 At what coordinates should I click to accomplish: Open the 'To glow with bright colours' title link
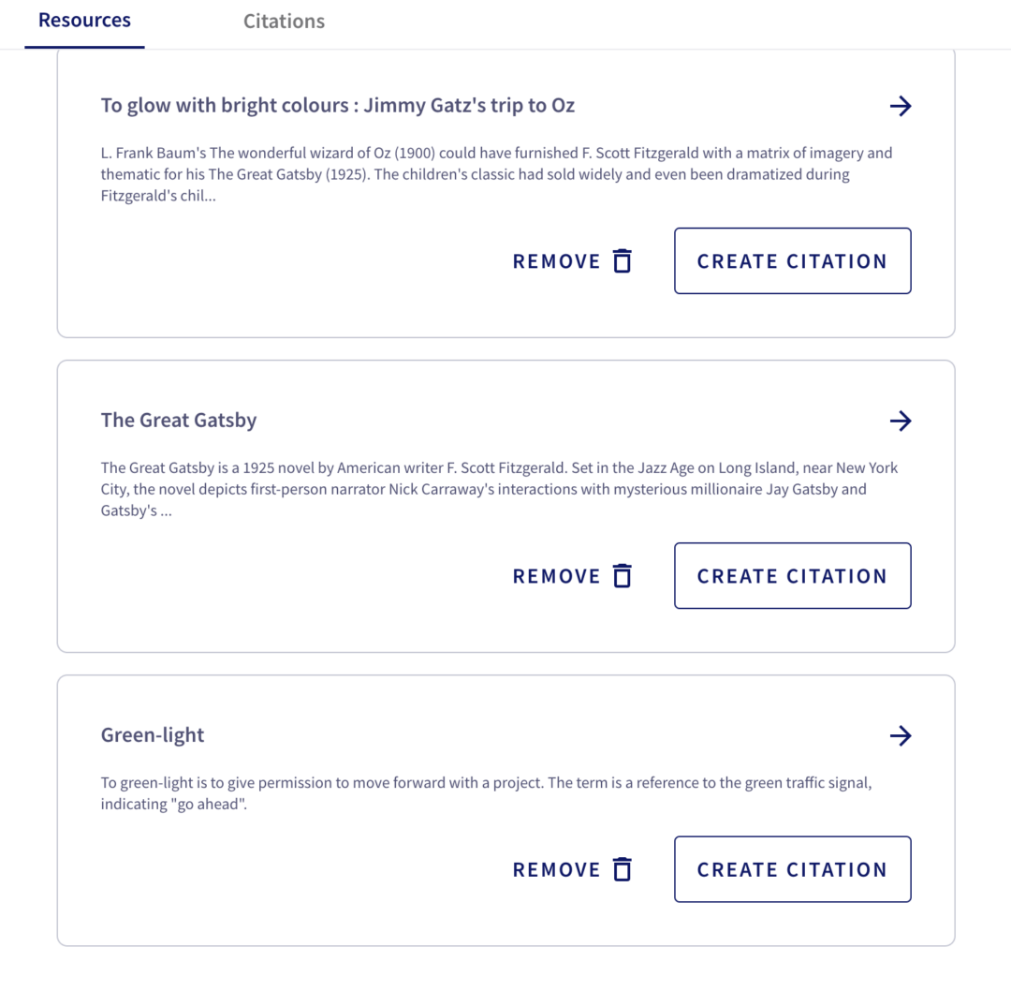[337, 105]
